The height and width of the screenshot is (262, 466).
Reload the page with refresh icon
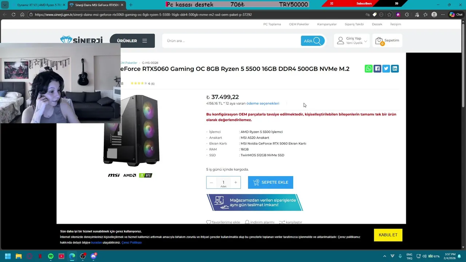(13, 15)
